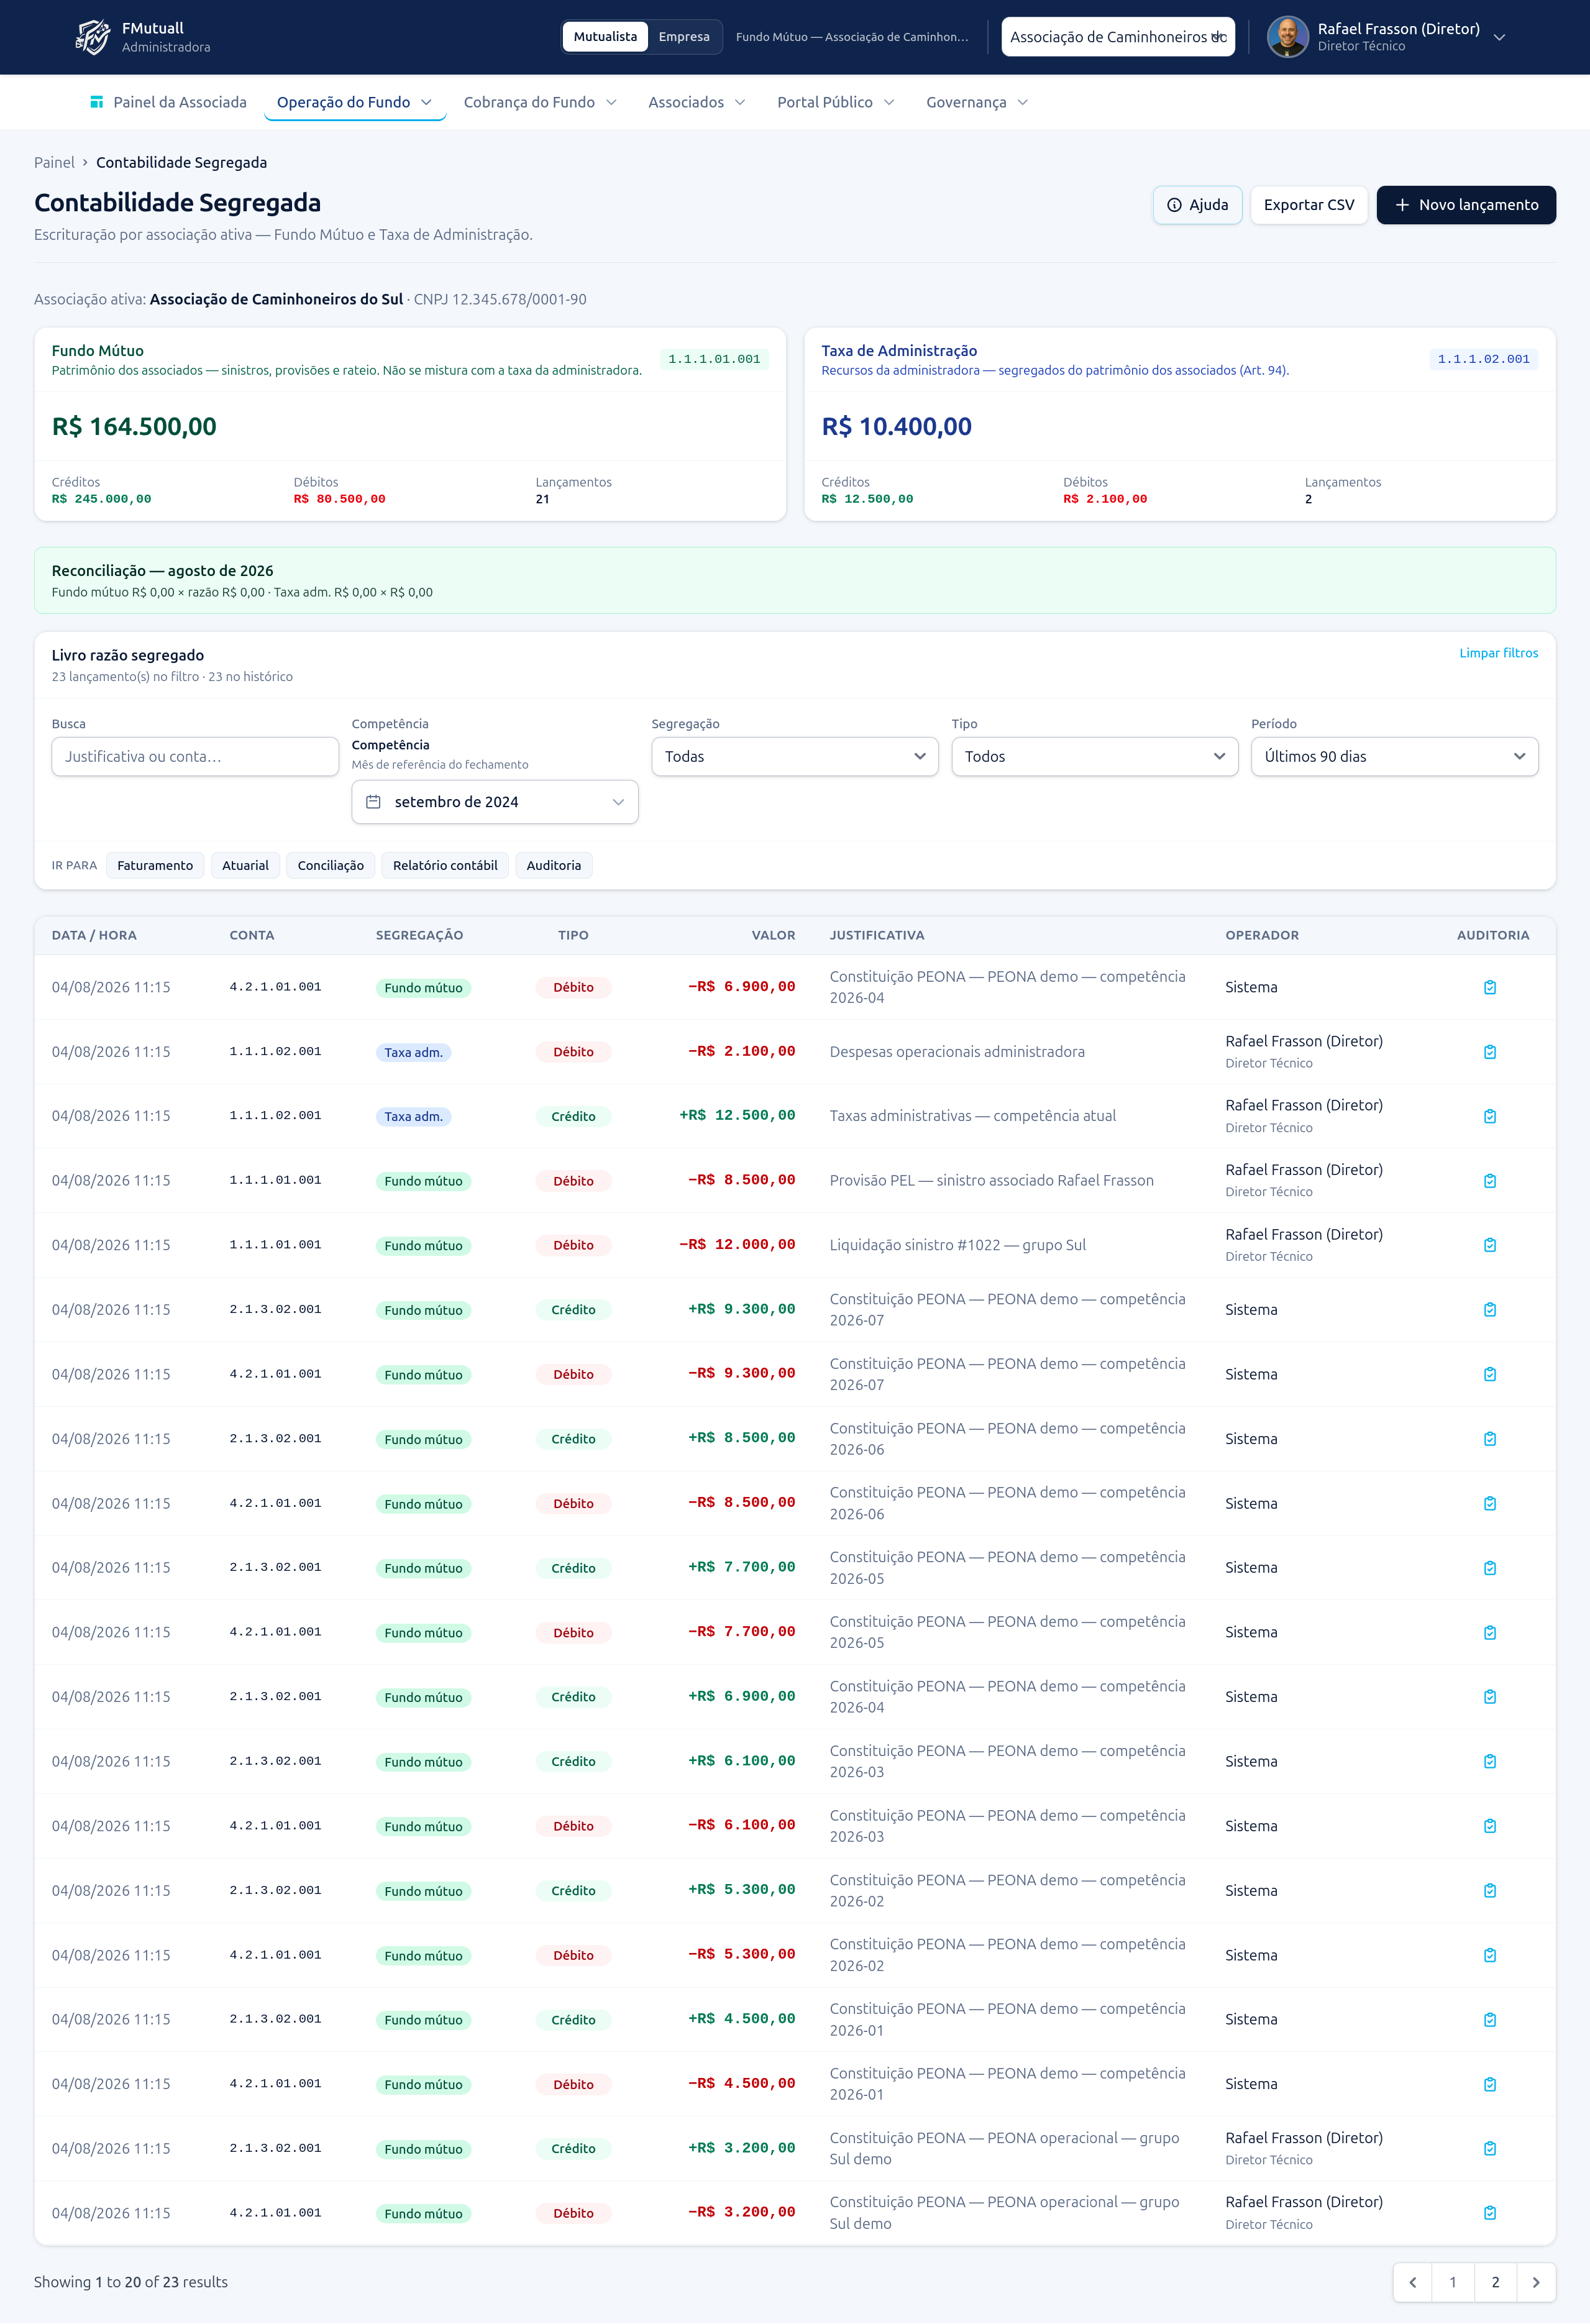This screenshot has width=1590, height=2324.
Task: Click the Painel breadcrumb link
Action: [x=54, y=162]
